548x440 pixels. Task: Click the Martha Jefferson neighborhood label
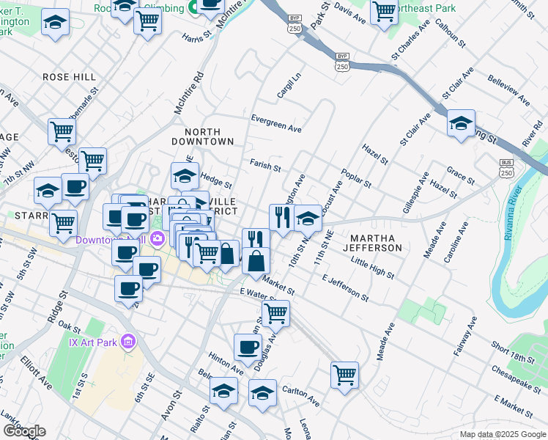[376, 243]
